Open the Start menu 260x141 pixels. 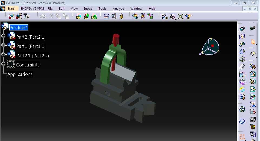point(11,9)
